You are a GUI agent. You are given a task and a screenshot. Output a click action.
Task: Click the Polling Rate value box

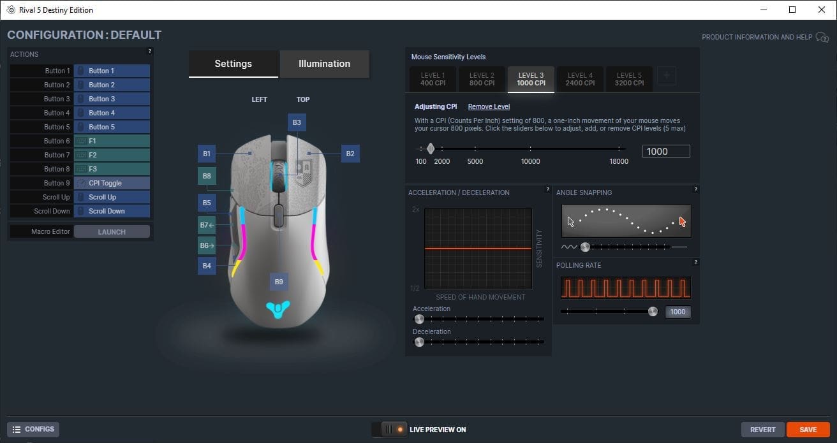[678, 312]
